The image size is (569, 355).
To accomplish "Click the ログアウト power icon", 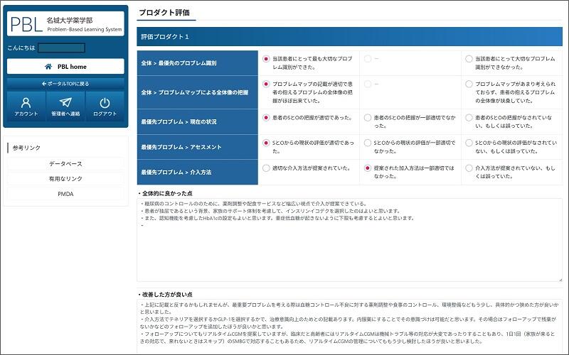I will click(105, 104).
